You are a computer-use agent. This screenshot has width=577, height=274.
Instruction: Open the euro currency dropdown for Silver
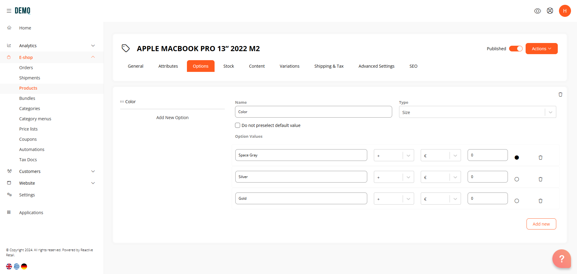click(x=441, y=177)
